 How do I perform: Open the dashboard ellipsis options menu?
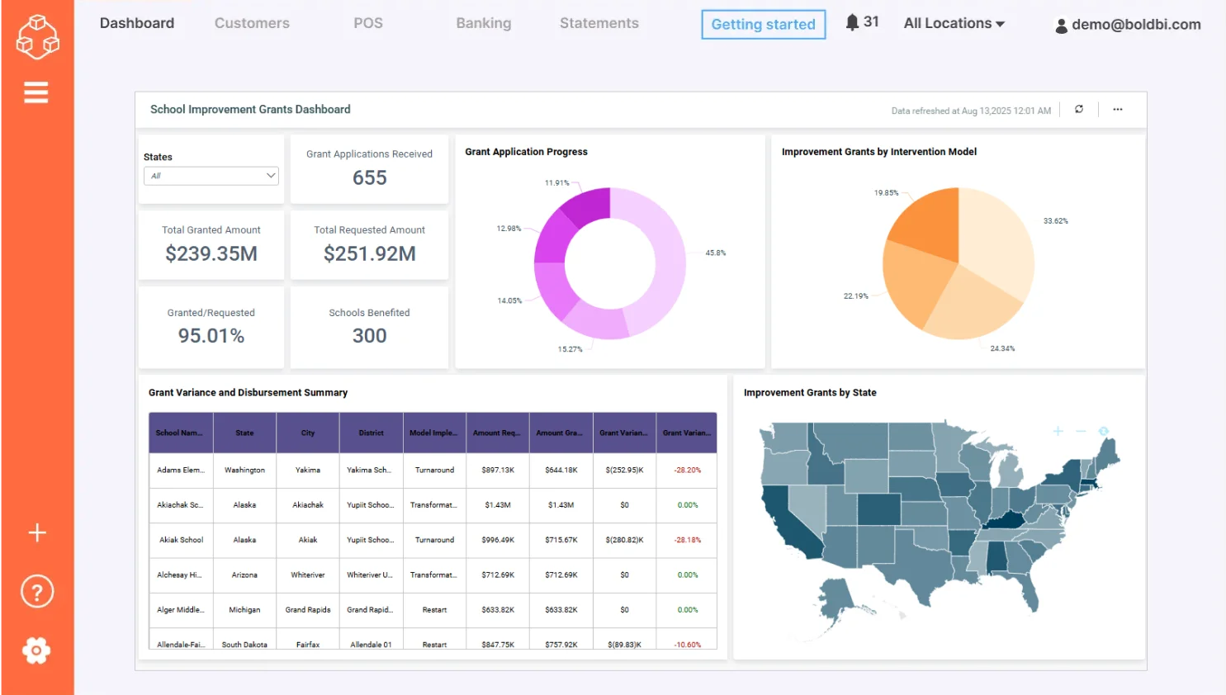1117,109
